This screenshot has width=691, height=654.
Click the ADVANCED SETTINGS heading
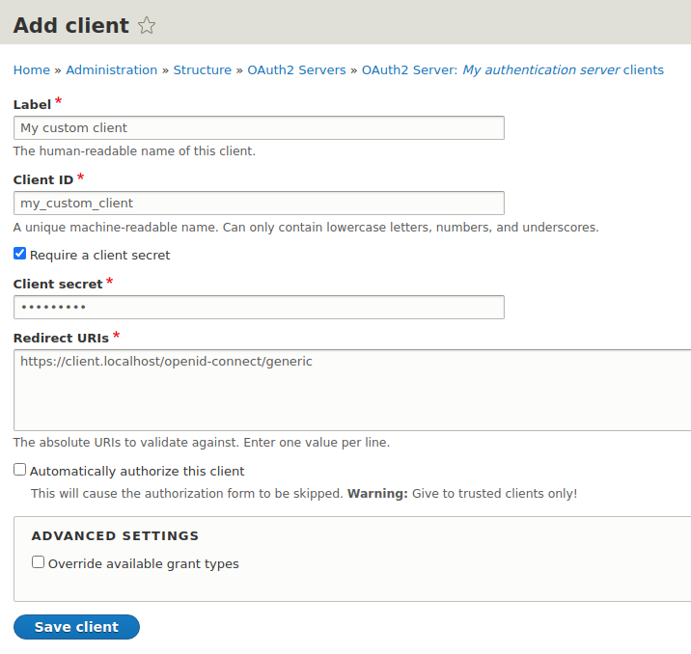click(115, 535)
